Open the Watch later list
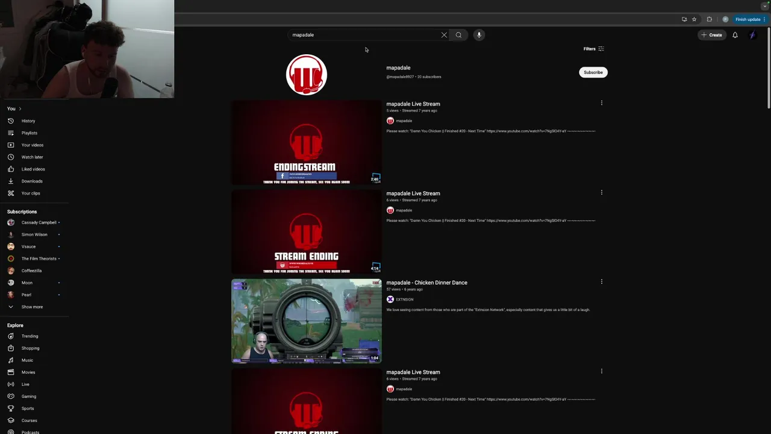The width and height of the screenshot is (771, 434). pos(34,157)
